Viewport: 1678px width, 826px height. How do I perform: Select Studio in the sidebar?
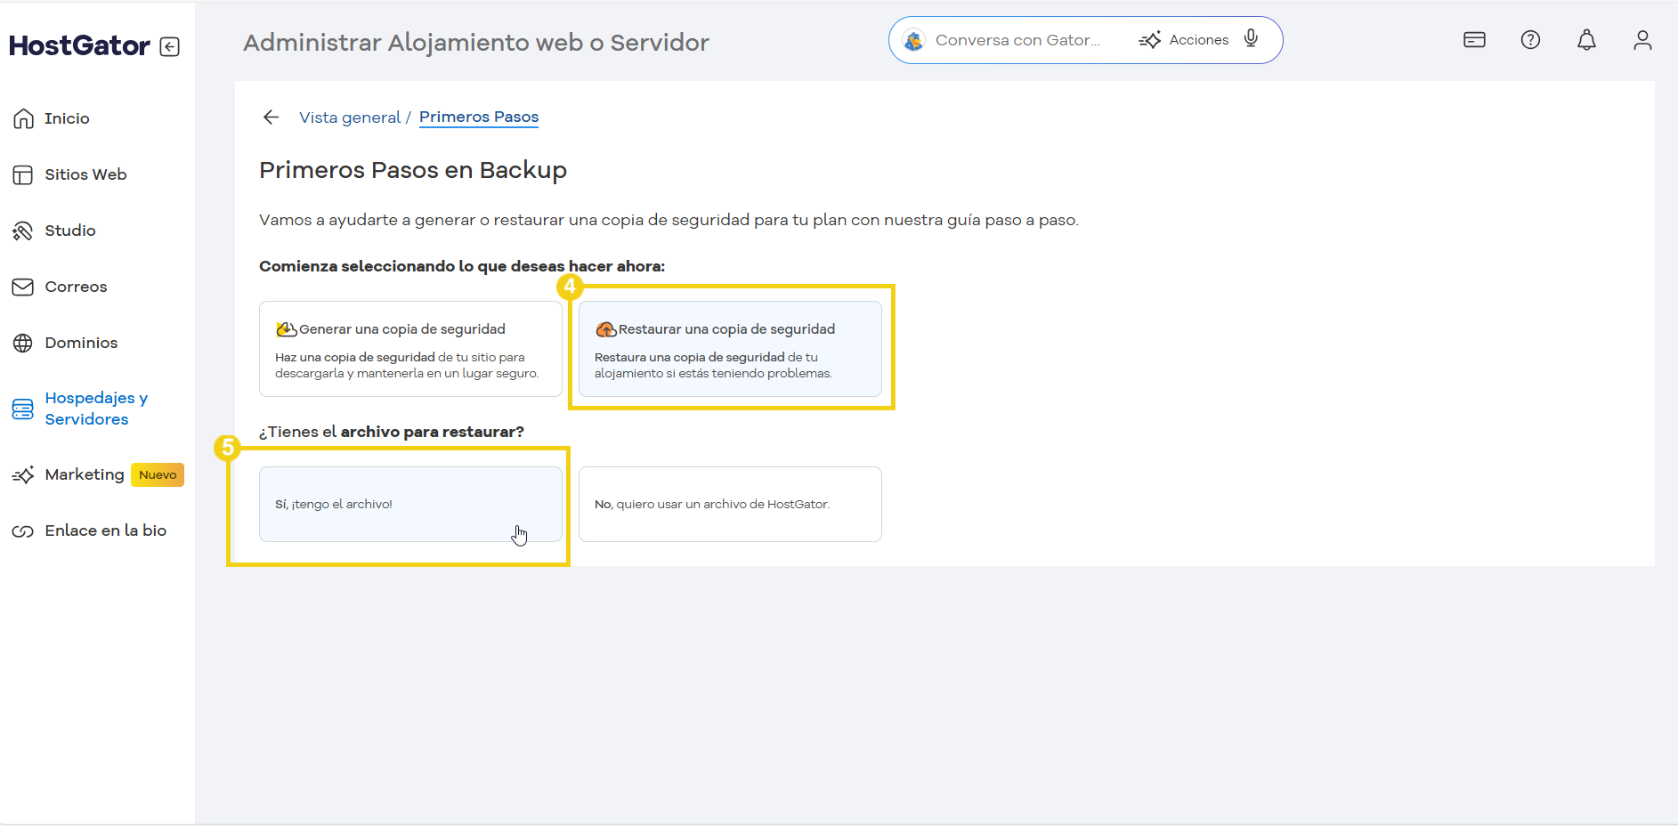coord(69,231)
